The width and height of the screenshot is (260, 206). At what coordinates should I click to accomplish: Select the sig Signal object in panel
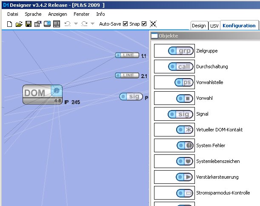pyautogui.click(x=180, y=114)
